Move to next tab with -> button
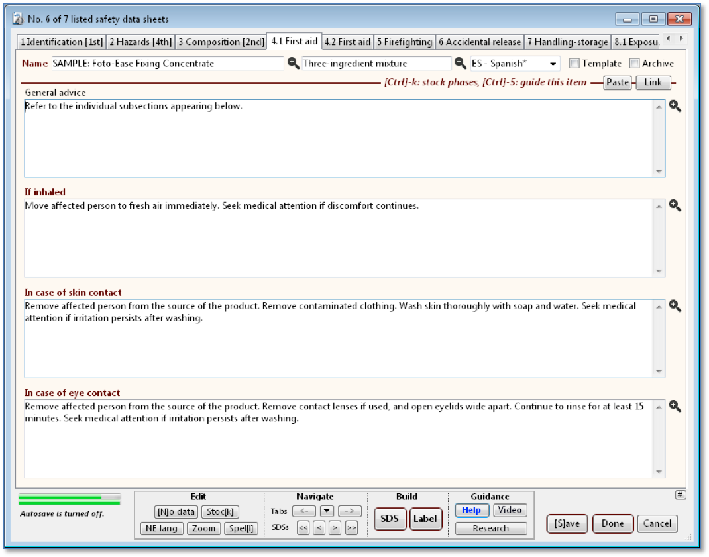 (x=349, y=511)
